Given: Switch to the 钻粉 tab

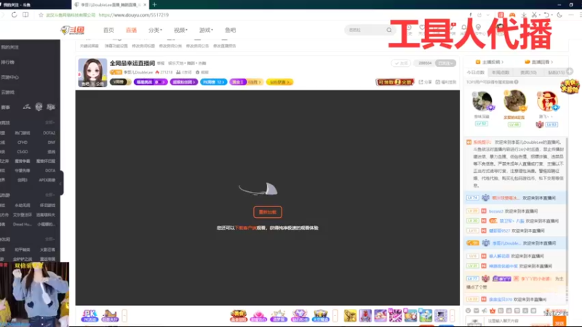Looking at the screenshot, I should 556,72.
